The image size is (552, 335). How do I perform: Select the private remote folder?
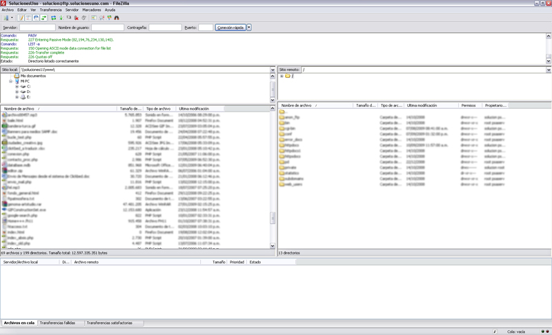[290, 167]
